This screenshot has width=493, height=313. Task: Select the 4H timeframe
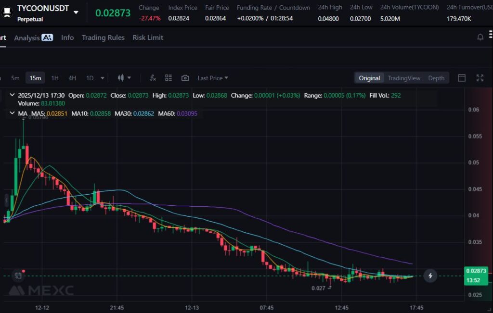coord(72,78)
